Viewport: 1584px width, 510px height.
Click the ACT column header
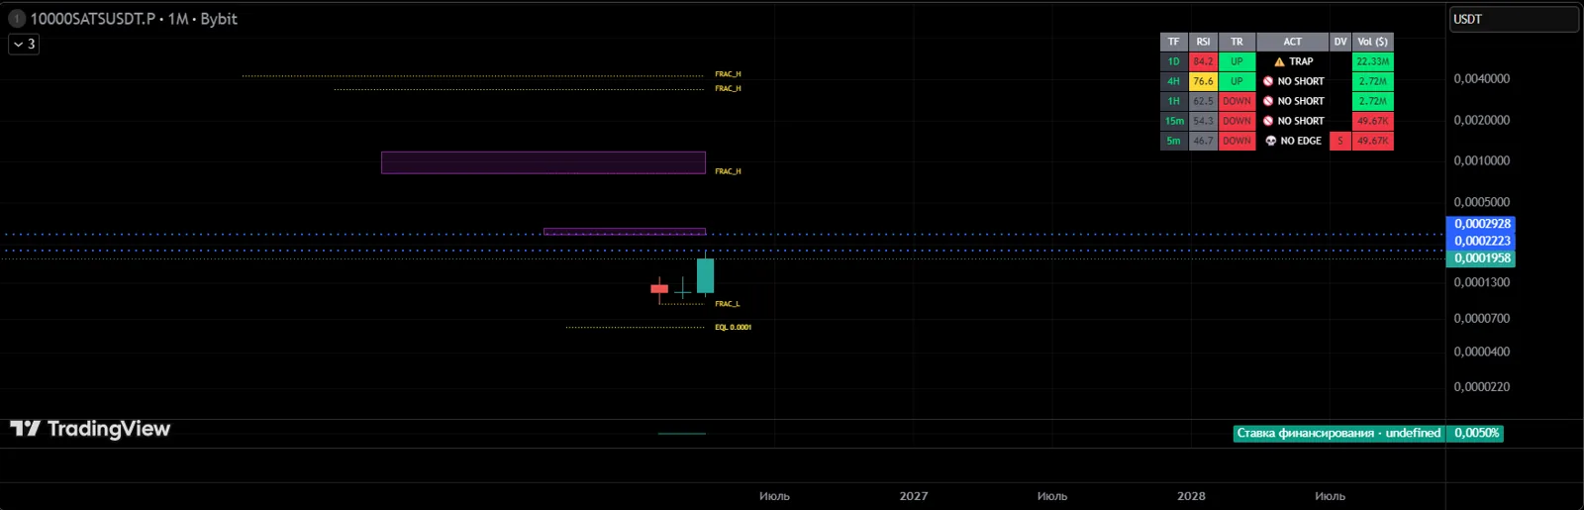pos(1292,42)
